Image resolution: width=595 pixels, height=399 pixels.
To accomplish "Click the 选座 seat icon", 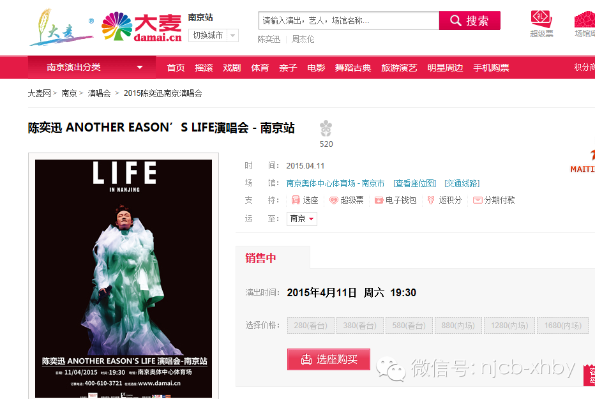I will (296, 200).
